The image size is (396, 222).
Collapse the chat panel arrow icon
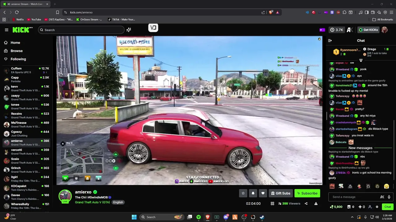[x=330, y=40]
